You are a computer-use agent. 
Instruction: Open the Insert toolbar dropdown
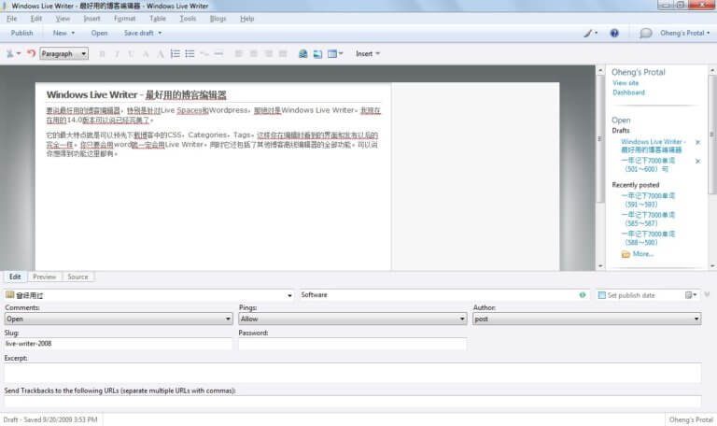[368, 54]
